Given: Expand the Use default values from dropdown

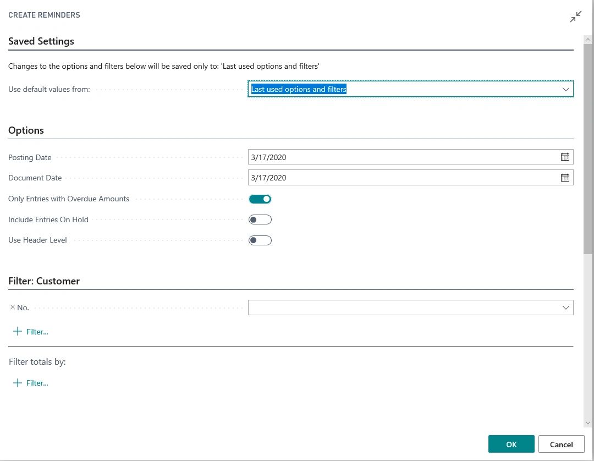Looking at the screenshot, I should click(x=565, y=89).
